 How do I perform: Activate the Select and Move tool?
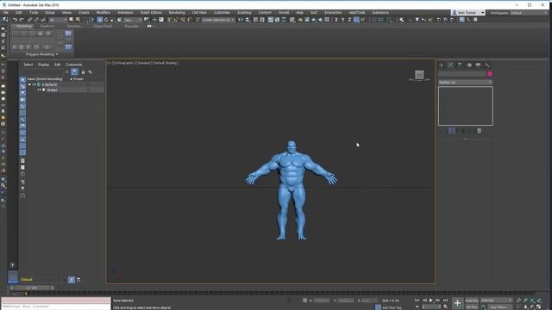tap(100, 20)
